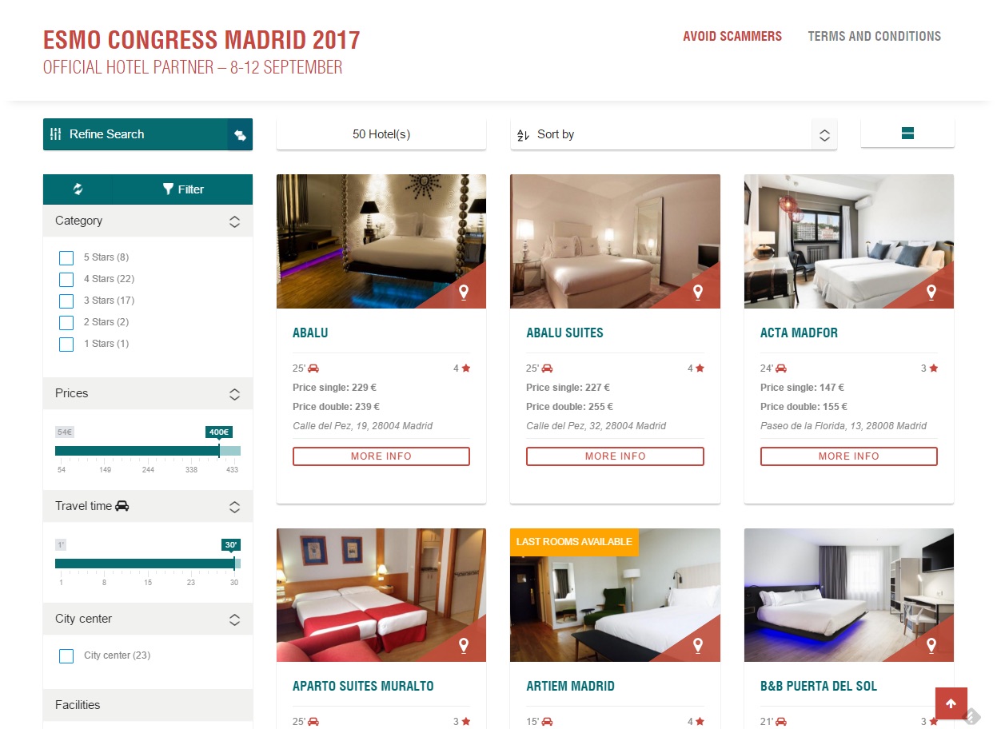Open the Sort by dropdown
The height and width of the screenshot is (729, 997).
(x=674, y=134)
